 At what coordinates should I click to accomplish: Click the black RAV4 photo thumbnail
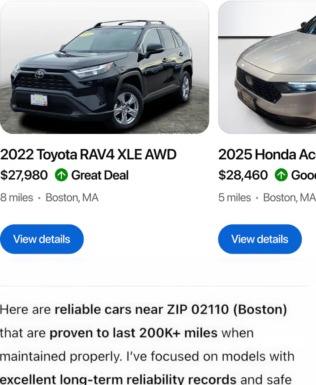(104, 67)
